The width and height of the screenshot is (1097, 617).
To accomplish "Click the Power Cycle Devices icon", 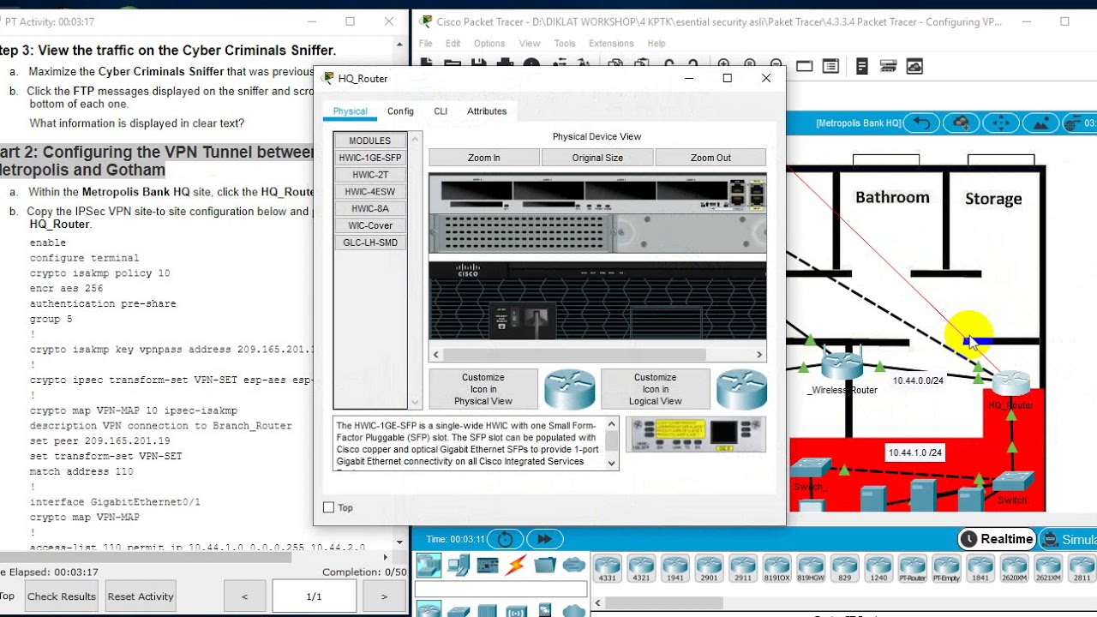I will pos(505,539).
